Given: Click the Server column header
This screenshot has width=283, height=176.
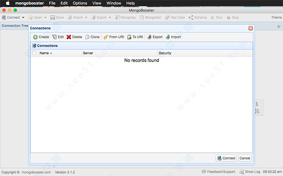Looking at the screenshot, I should [x=120, y=53].
